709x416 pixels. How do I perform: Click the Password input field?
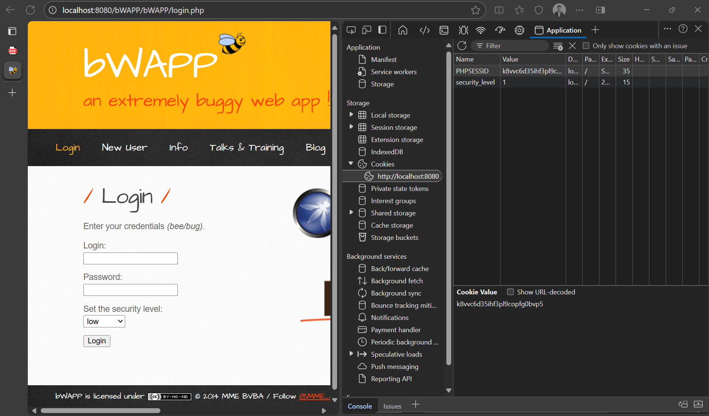click(x=130, y=290)
